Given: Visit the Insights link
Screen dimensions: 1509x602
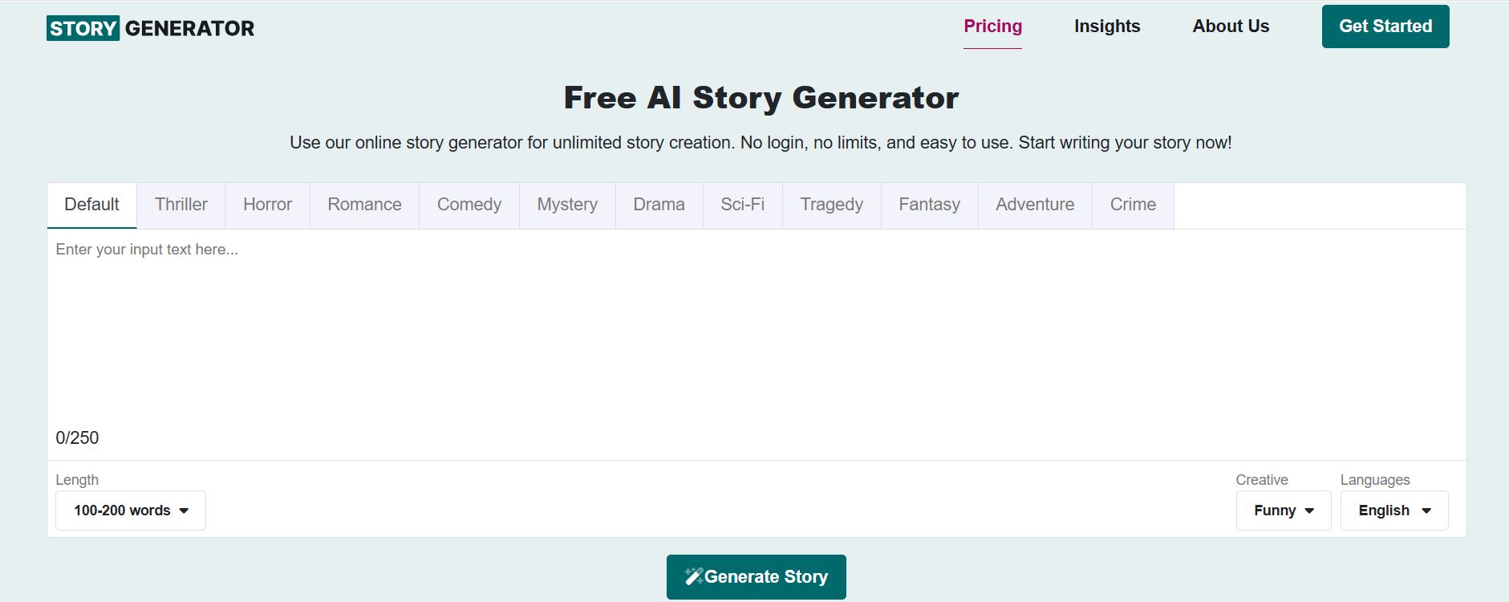Looking at the screenshot, I should tap(1107, 26).
